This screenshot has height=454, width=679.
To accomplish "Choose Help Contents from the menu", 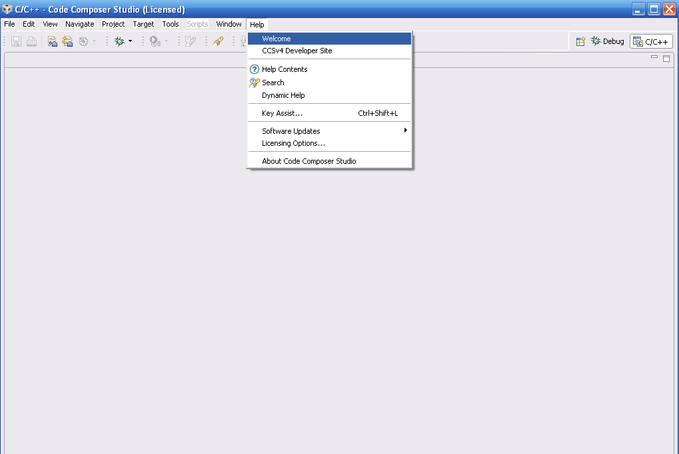I will point(330,69).
